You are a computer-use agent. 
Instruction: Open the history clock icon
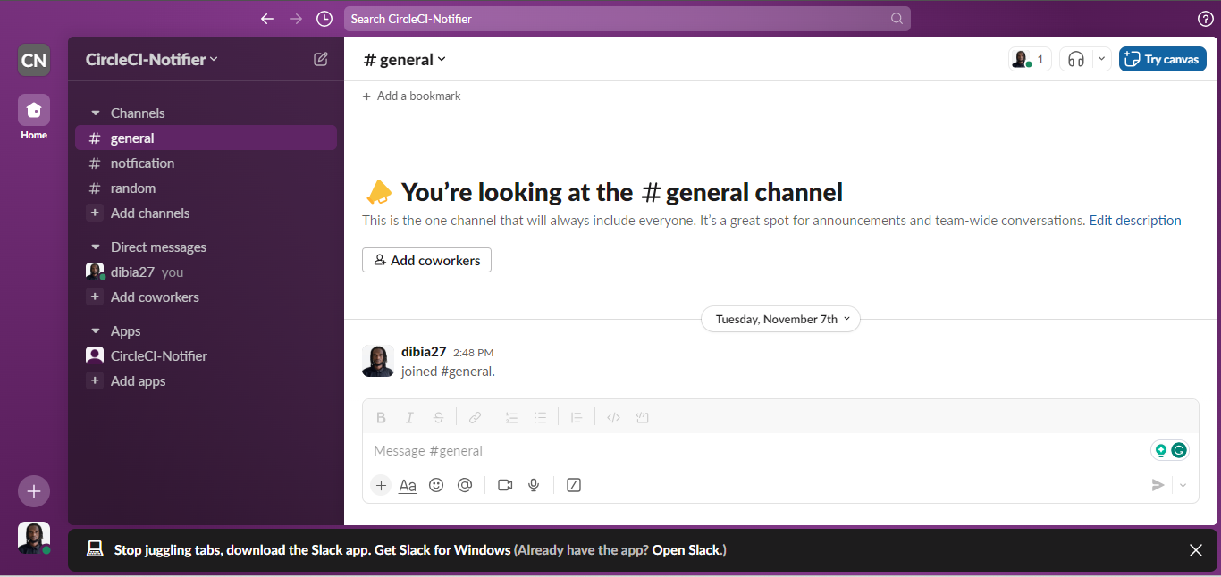(324, 19)
